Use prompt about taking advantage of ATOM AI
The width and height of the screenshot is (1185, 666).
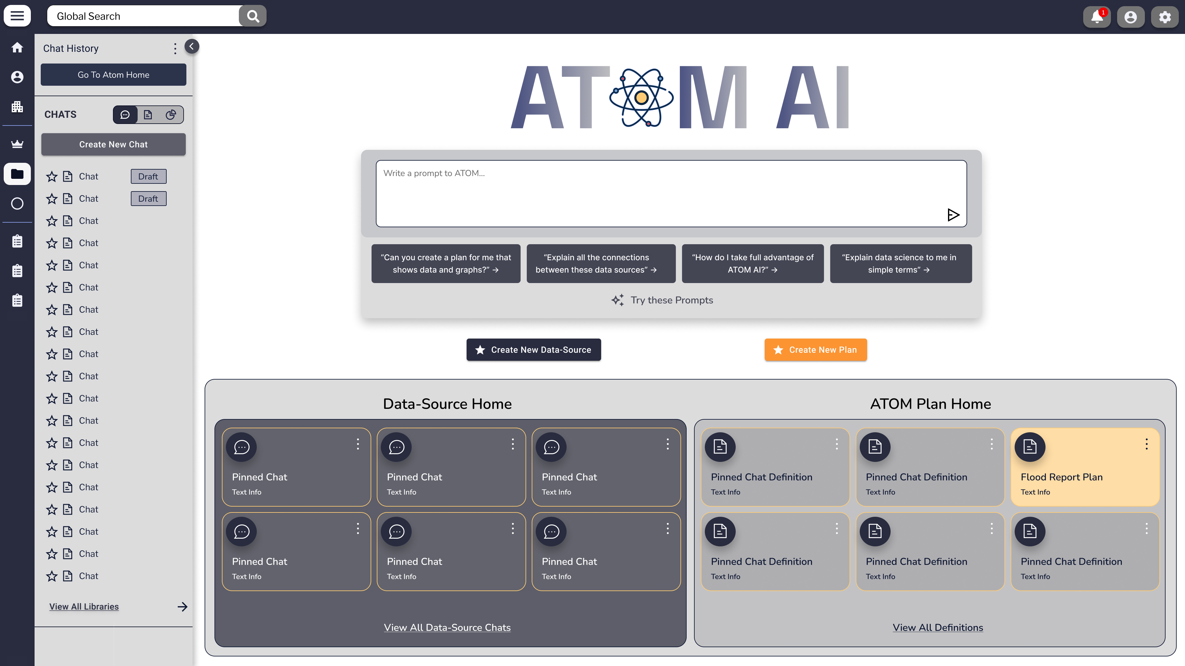click(x=753, y=263)
